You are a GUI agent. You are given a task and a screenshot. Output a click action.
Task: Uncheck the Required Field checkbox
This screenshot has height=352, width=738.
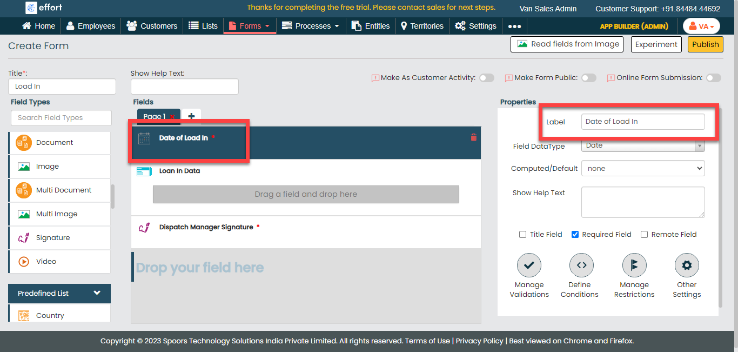click(x=575, y=235)
